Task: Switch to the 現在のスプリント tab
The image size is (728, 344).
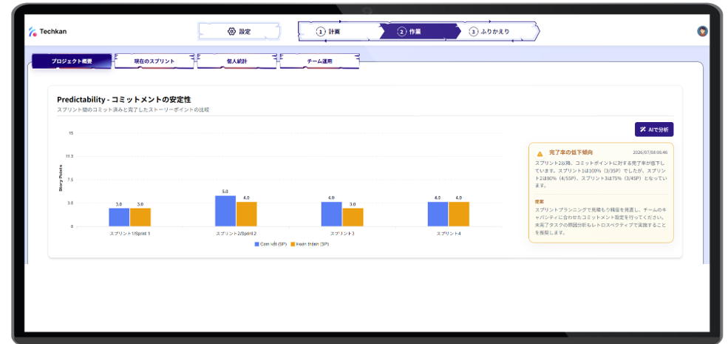Action: 154,61
